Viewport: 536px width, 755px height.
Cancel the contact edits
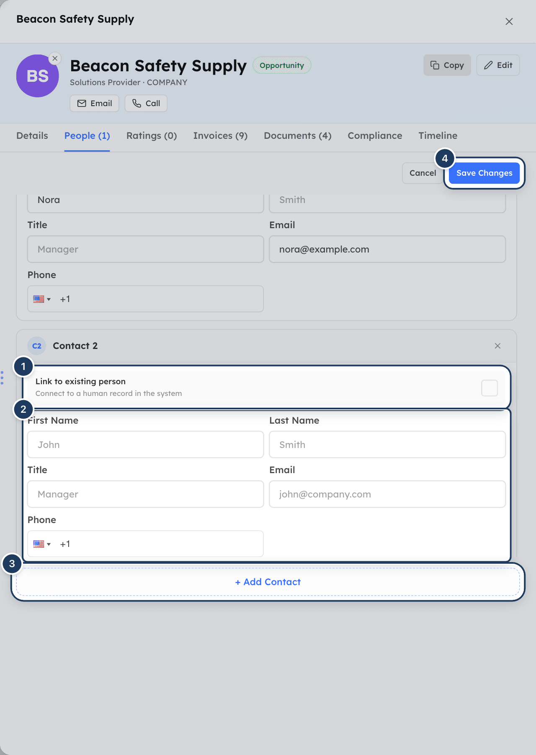[423, 173]
